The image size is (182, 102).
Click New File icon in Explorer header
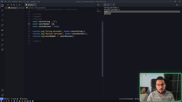pos(11,5)
